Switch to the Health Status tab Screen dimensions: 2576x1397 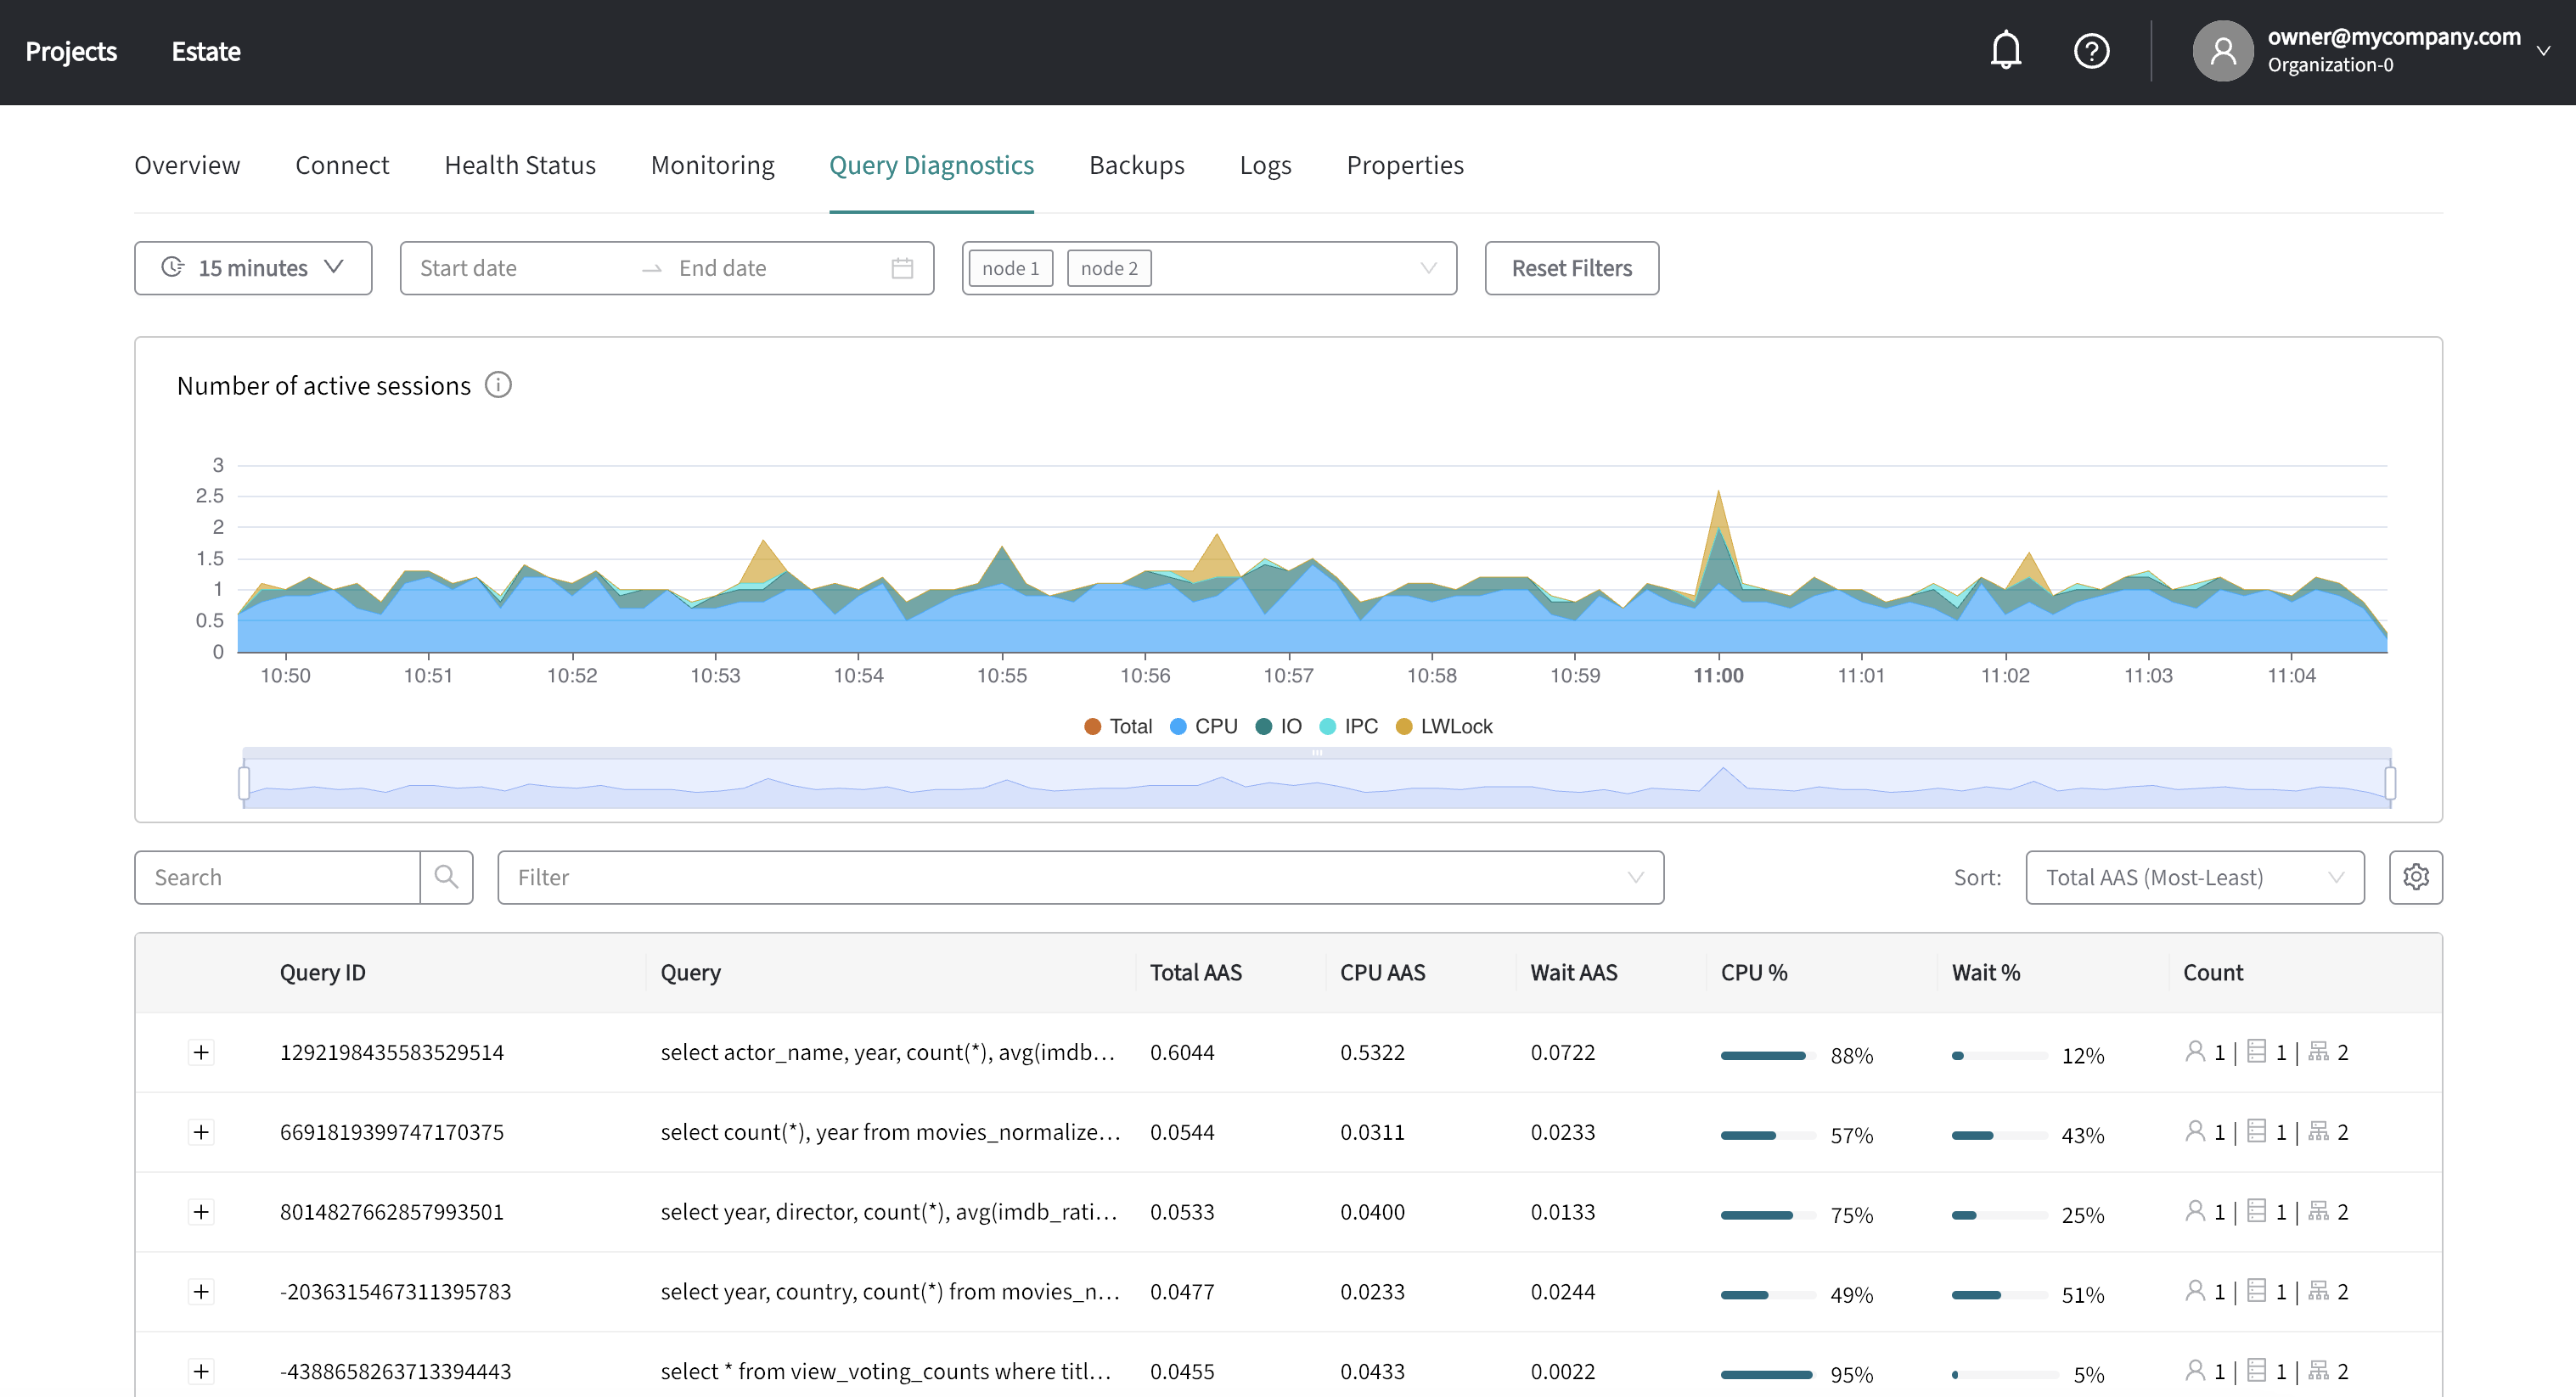(520, 165)
